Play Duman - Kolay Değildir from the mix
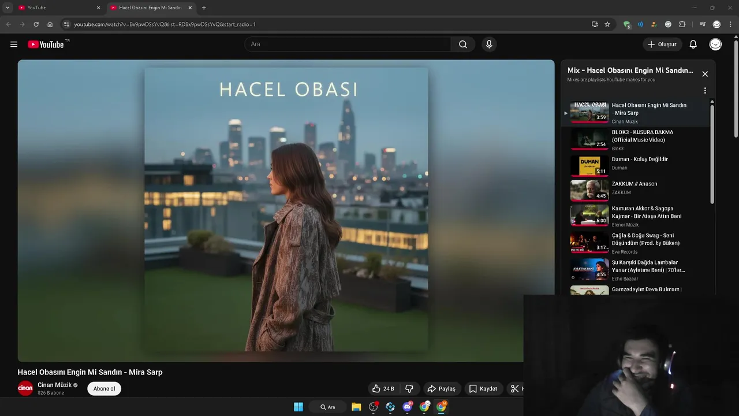The image size is (739, 416). tap(635, 165)
